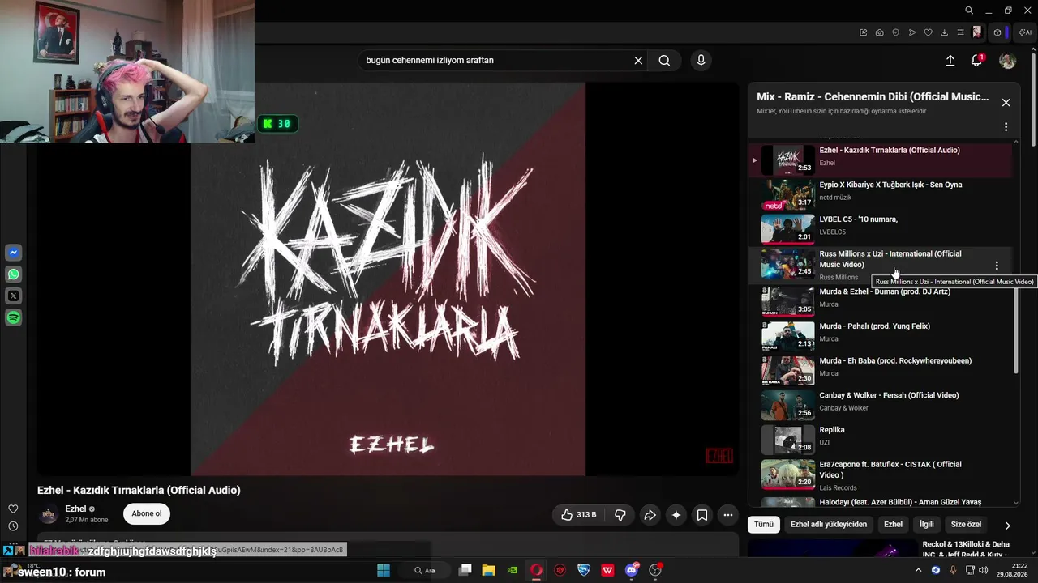Take a snapshot with Opera camera icon

[880, 32]
